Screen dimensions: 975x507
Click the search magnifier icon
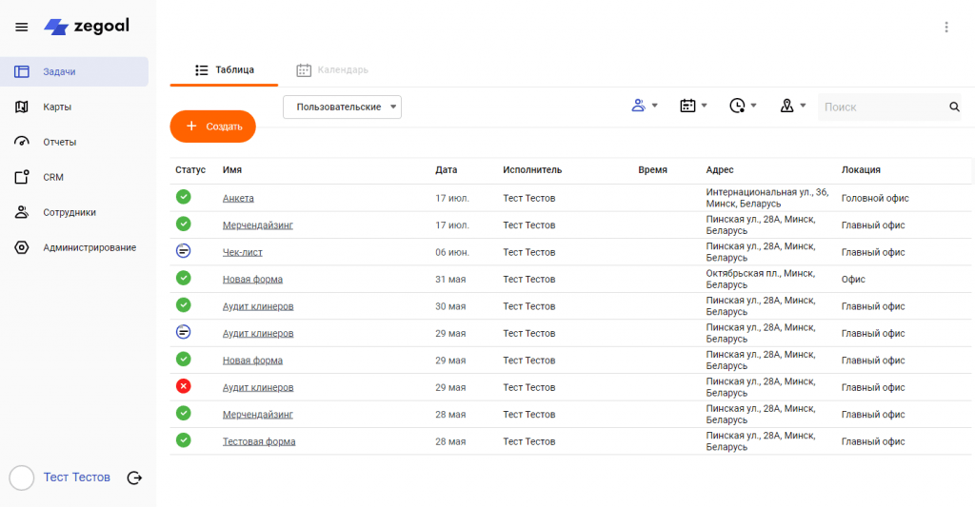click(954, 107)
